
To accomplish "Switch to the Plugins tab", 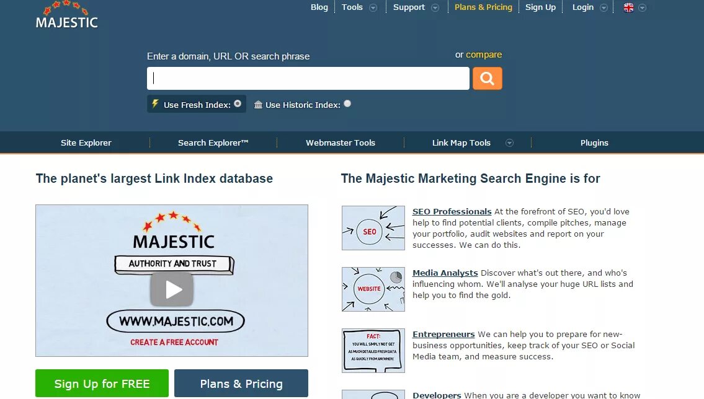I will coord(594,142).
